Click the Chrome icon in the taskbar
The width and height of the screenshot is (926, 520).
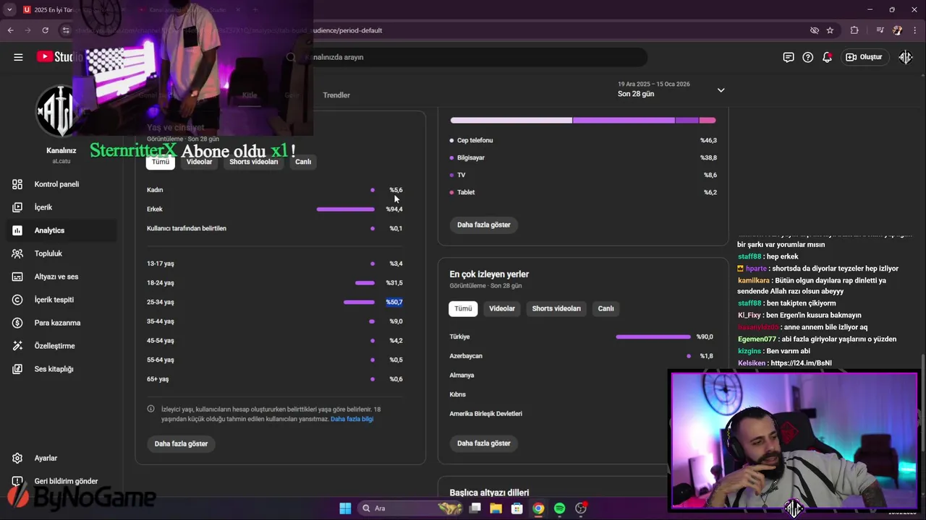pos(538,508)
